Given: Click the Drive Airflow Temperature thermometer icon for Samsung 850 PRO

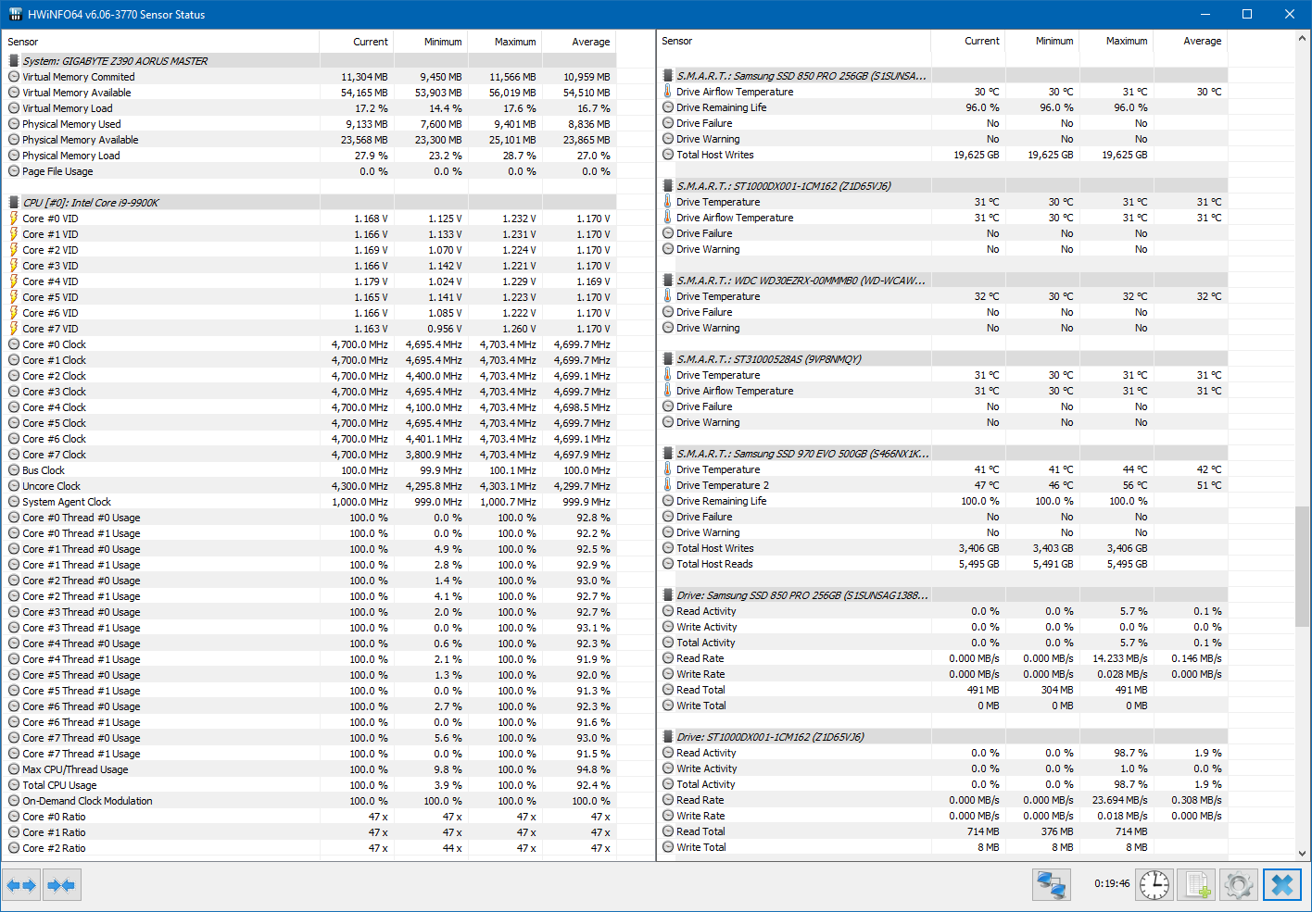Looking at the screenshot, I should pos(667,92).
